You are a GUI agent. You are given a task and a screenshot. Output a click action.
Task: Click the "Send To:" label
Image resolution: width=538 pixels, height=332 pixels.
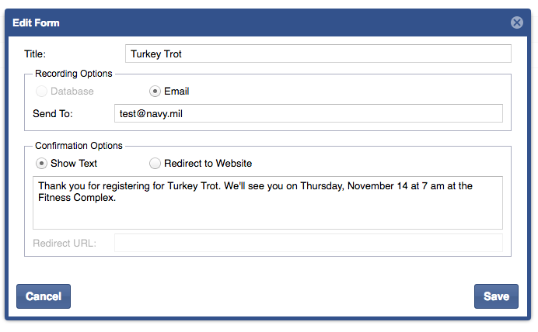[53, 113]
